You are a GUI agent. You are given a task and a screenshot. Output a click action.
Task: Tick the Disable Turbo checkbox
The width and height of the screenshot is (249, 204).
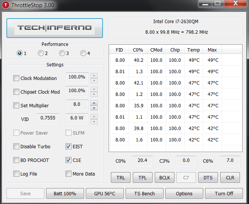(16, 146)
